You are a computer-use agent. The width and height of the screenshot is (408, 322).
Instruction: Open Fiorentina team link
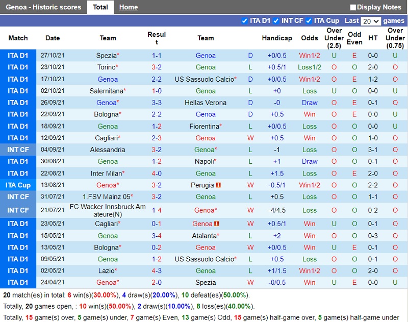pyautogui.click(x=205, y=126)
